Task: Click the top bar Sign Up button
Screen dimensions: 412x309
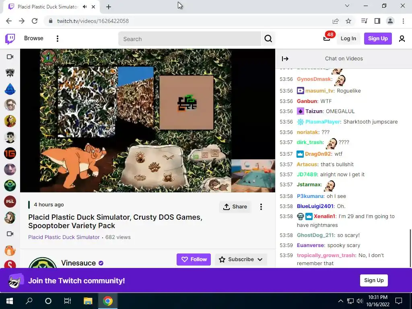Action: pyautogui.click(x=378, y=39)
